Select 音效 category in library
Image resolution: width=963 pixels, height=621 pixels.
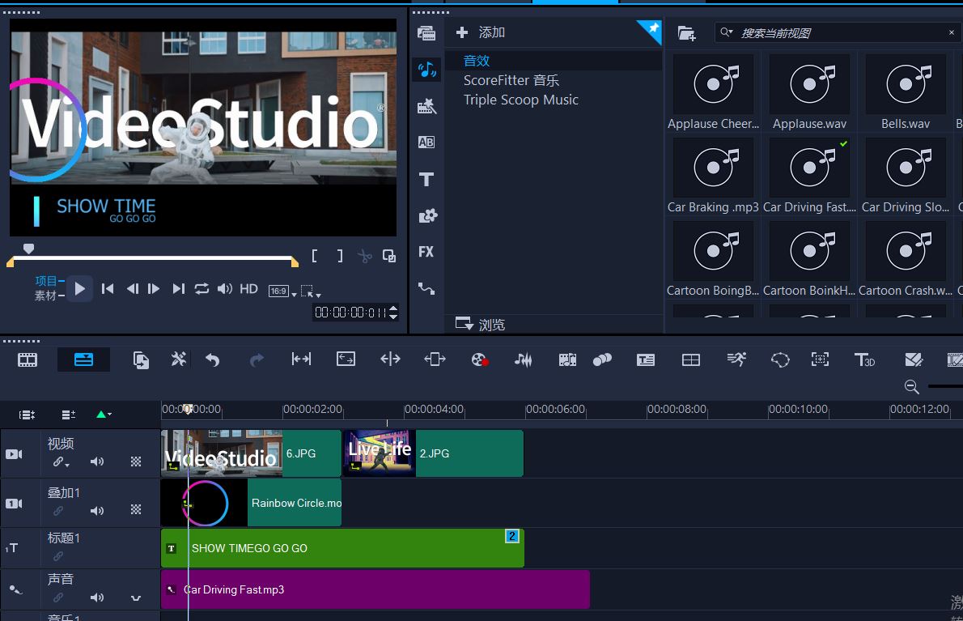click(x=476, y=60)
